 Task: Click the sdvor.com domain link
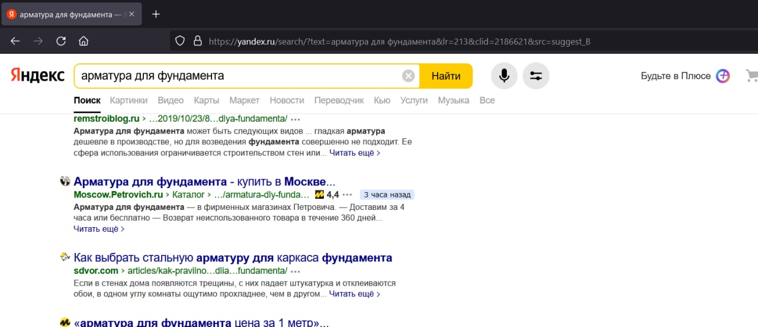pyautogui.click(x=96, y=271)
